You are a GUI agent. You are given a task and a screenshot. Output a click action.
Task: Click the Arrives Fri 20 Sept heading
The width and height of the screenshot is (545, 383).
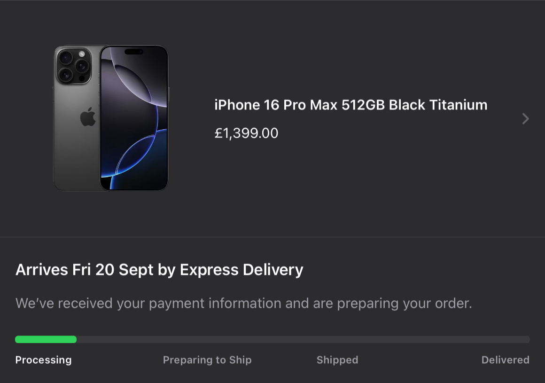[x=159, y=270]
